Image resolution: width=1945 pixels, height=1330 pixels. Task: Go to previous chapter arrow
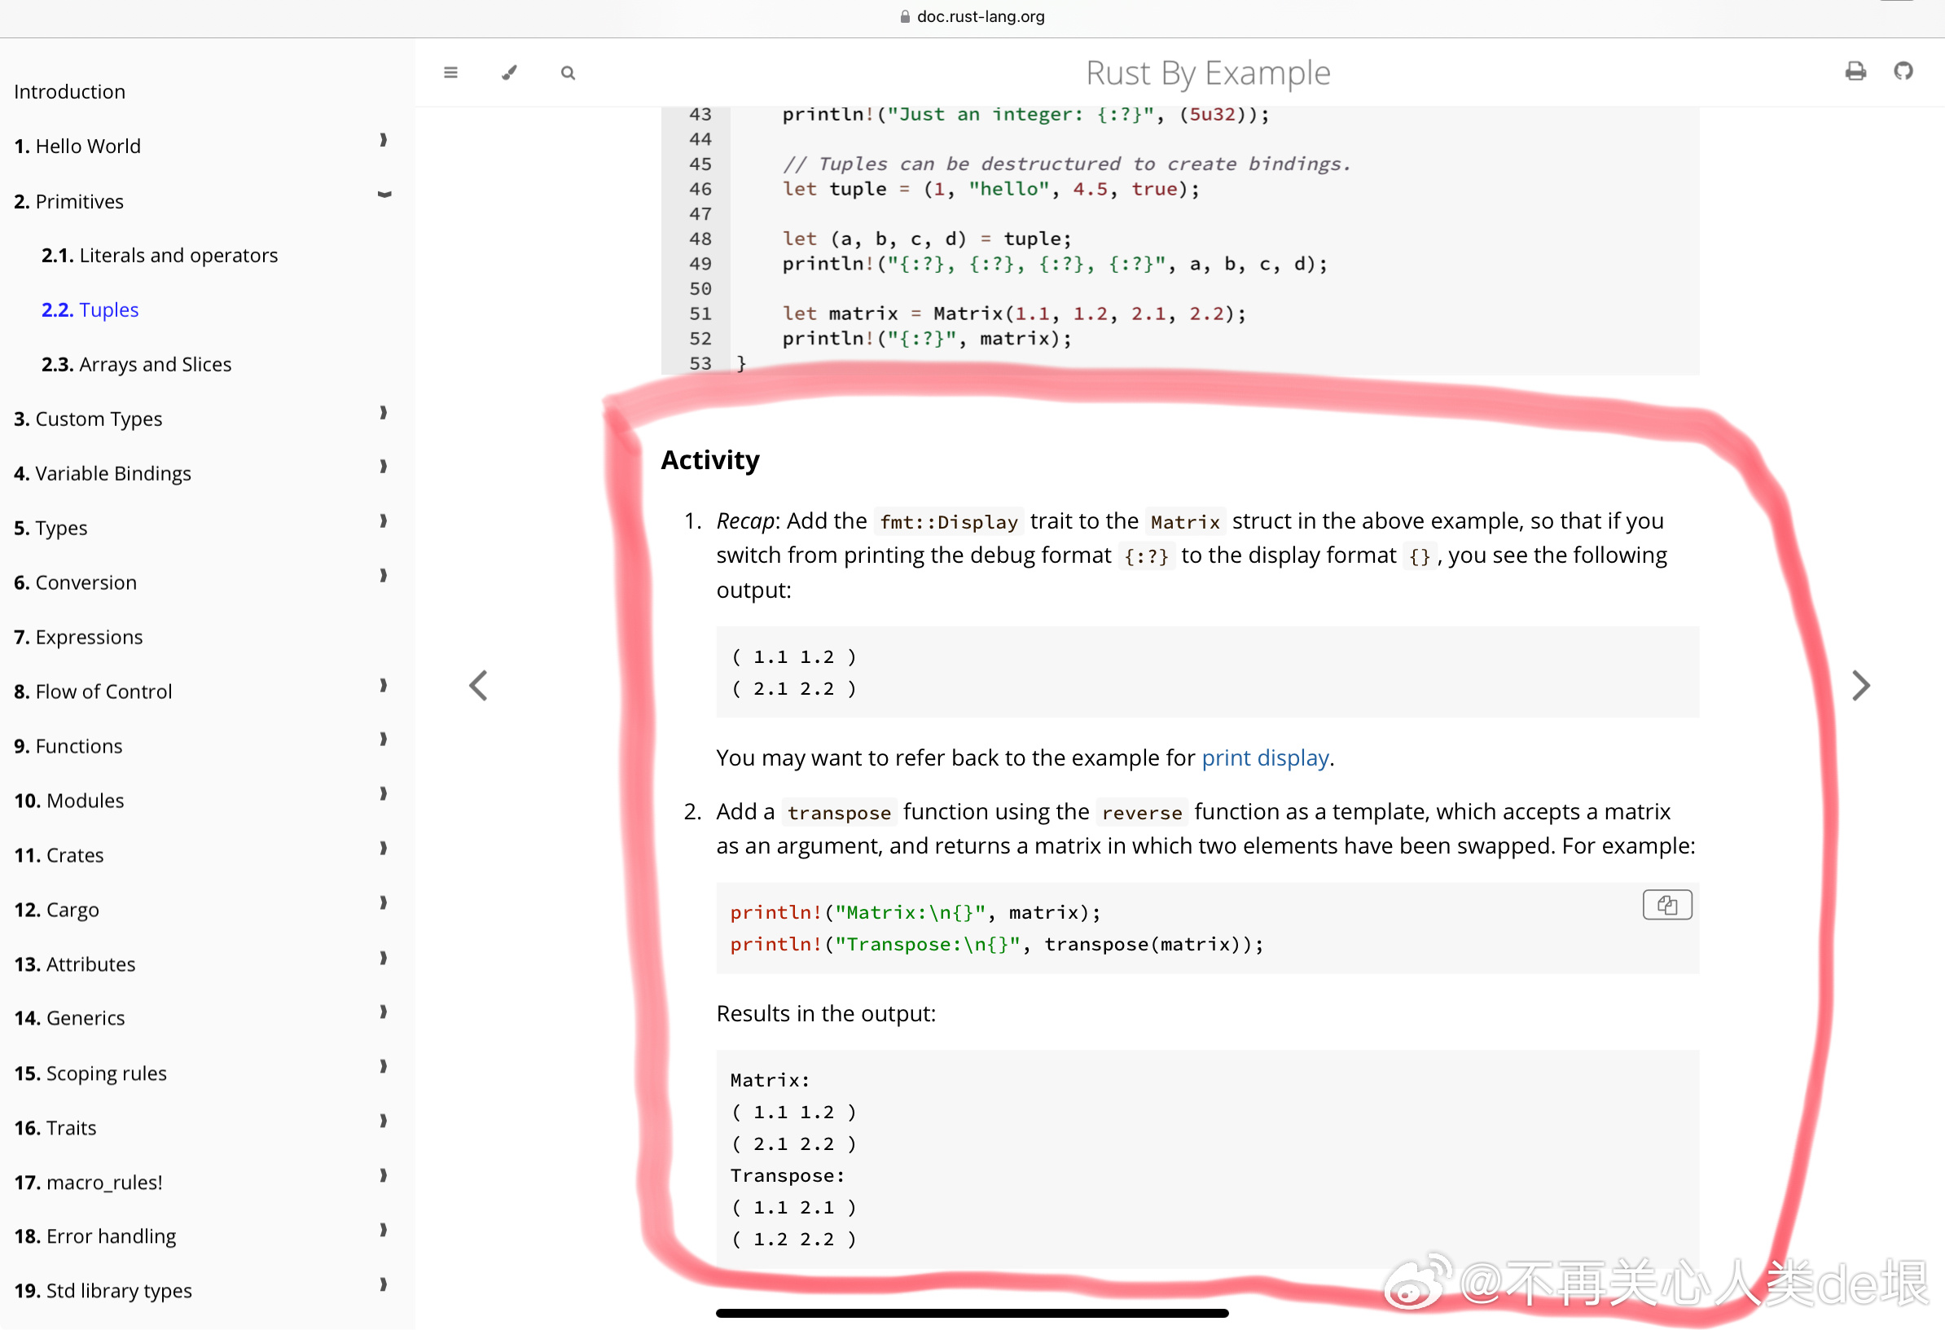(x=478, y=686)
